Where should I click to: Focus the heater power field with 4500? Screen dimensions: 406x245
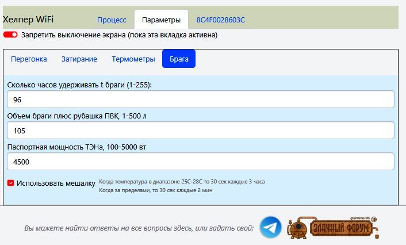coord(201,162)
